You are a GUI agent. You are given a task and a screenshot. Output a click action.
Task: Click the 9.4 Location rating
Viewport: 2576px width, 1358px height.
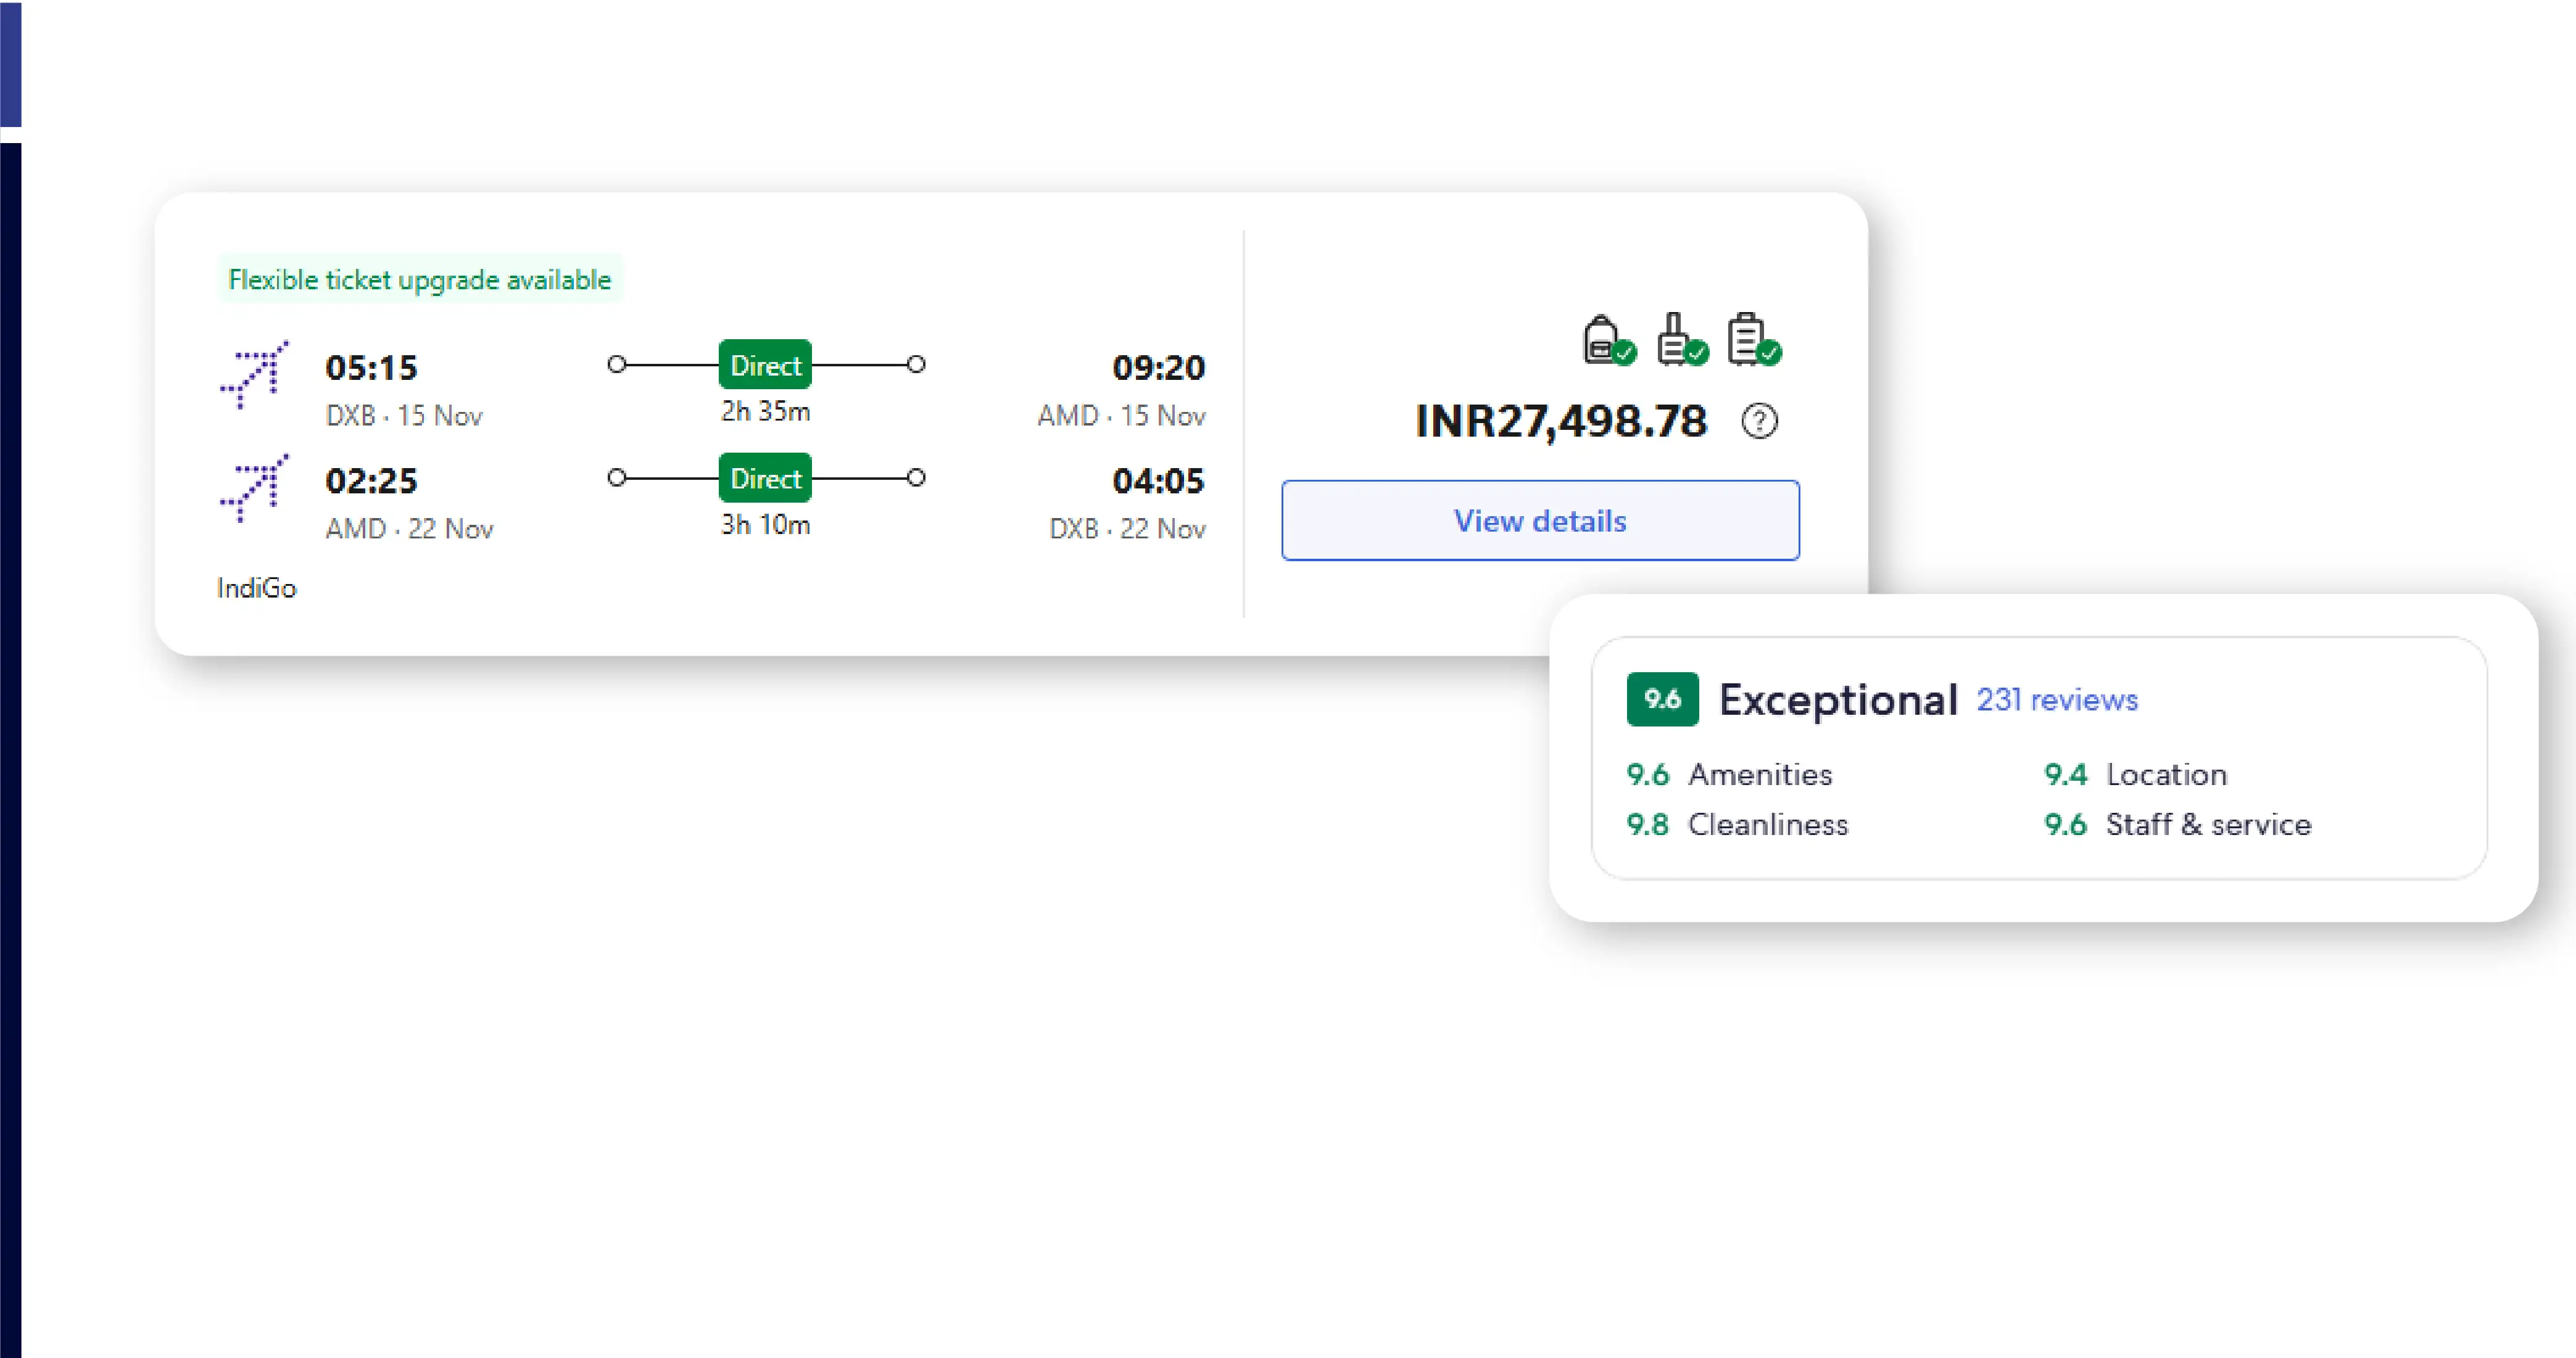(2135, 775)
